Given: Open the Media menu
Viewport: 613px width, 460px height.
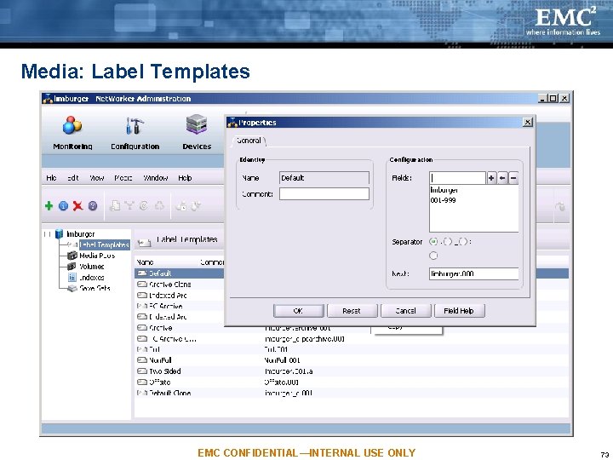Looking at the screenshot, I should [x=123, y=178].
